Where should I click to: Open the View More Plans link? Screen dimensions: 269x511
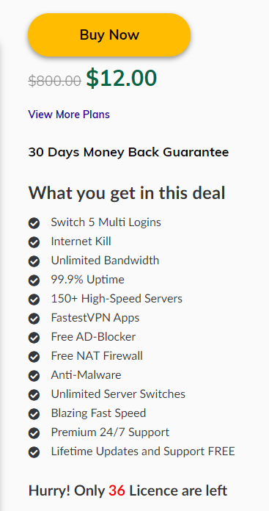(x=69, y=115)
